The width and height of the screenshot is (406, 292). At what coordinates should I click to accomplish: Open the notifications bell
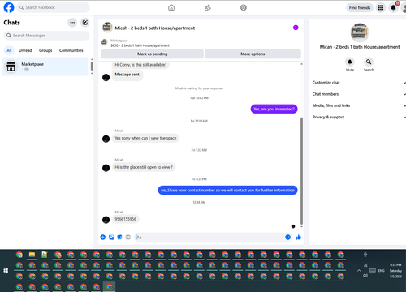point(393,7)
